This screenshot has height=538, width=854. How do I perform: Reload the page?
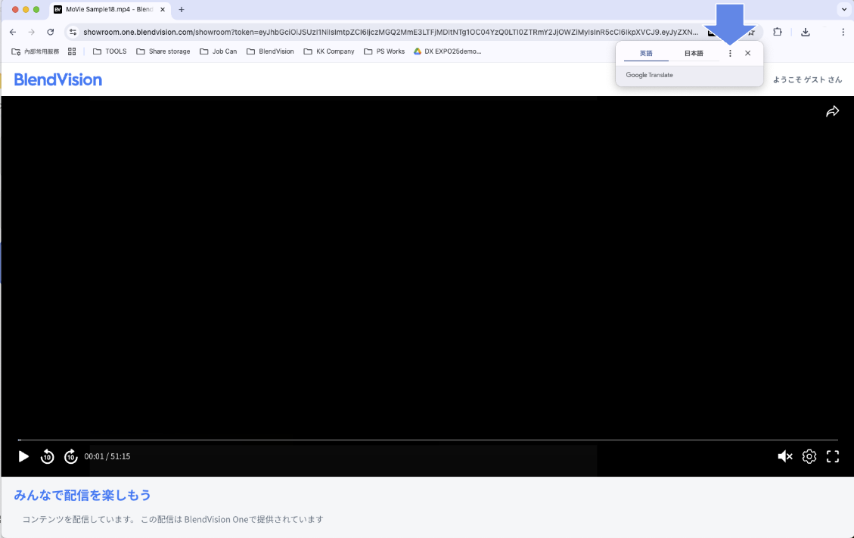pos(51,32)
